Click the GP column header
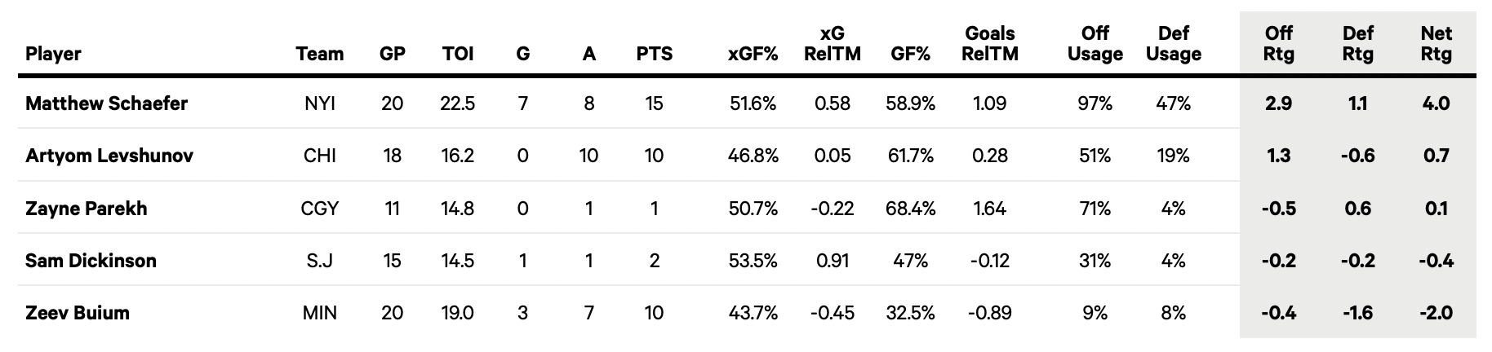This screenshot has height=352, width=1492. tap(392, 54)
